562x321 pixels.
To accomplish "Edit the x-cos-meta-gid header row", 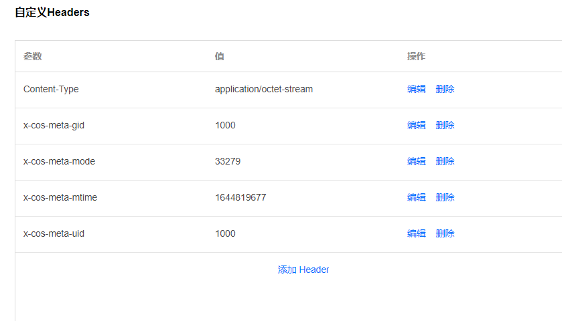I will [416, 125].
